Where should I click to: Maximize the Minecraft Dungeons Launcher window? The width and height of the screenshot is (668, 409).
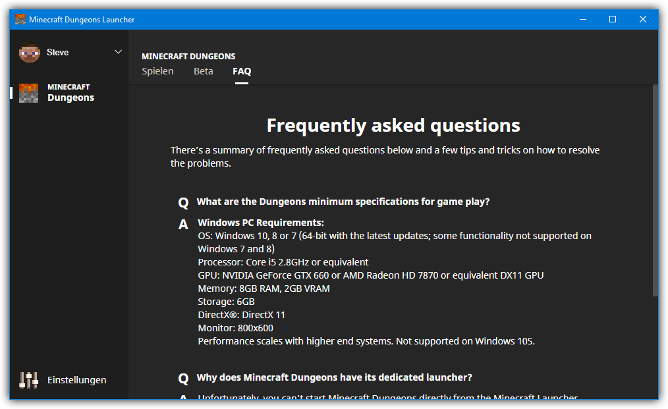click(x=613, y=19)
